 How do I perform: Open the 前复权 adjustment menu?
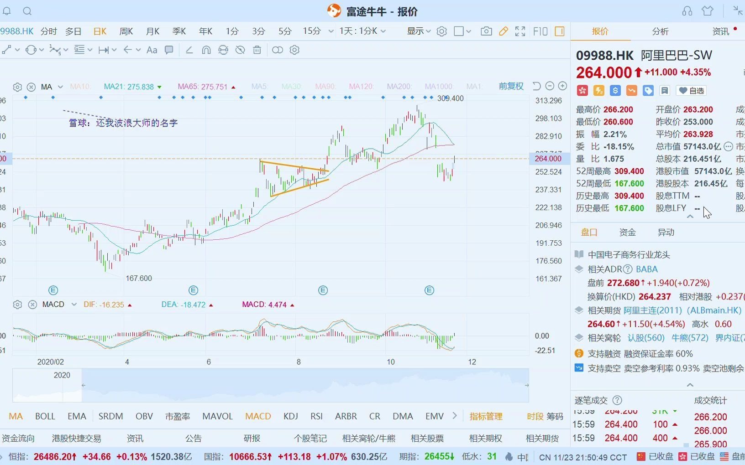click(x=511, y=86)
